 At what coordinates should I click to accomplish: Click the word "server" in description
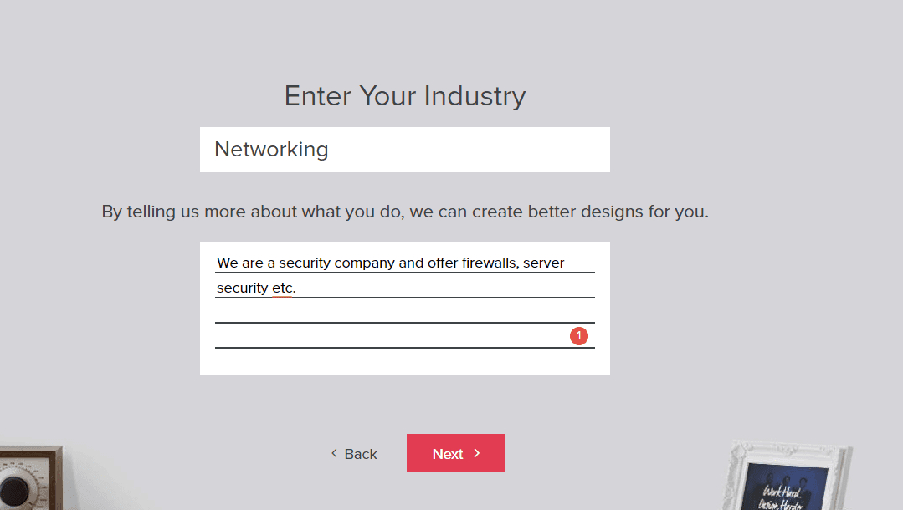point(544,263)
